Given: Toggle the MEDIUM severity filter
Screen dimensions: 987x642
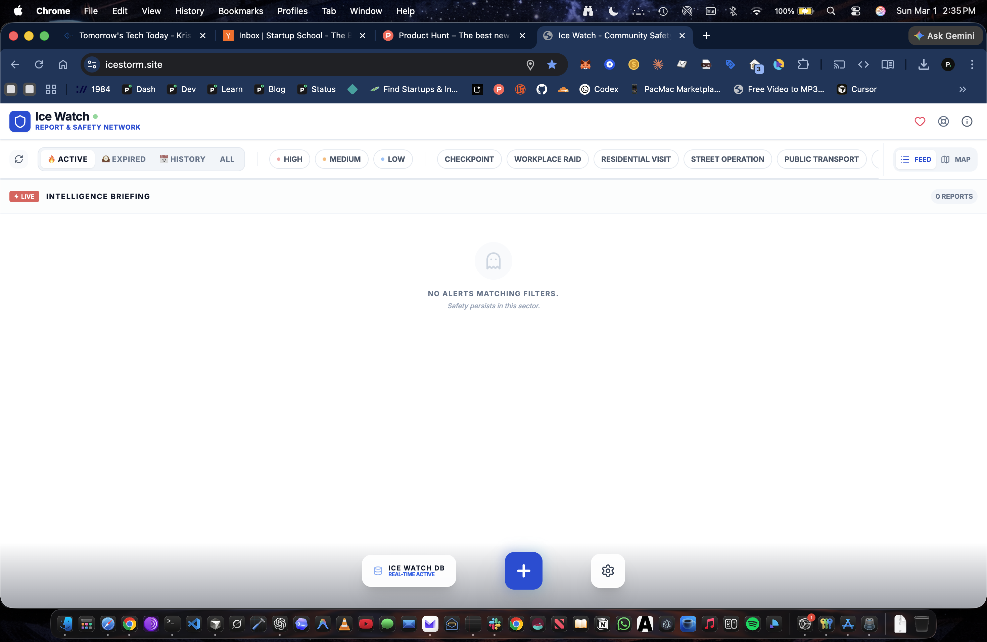Looking at the screenshot, I should pyautogui.click(x=341, y=159).
